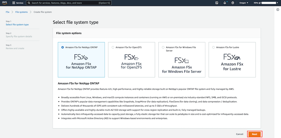This screenshot has height=138, width=281.
Task: Cancel file system creation
Action: (x=240, y=134)
